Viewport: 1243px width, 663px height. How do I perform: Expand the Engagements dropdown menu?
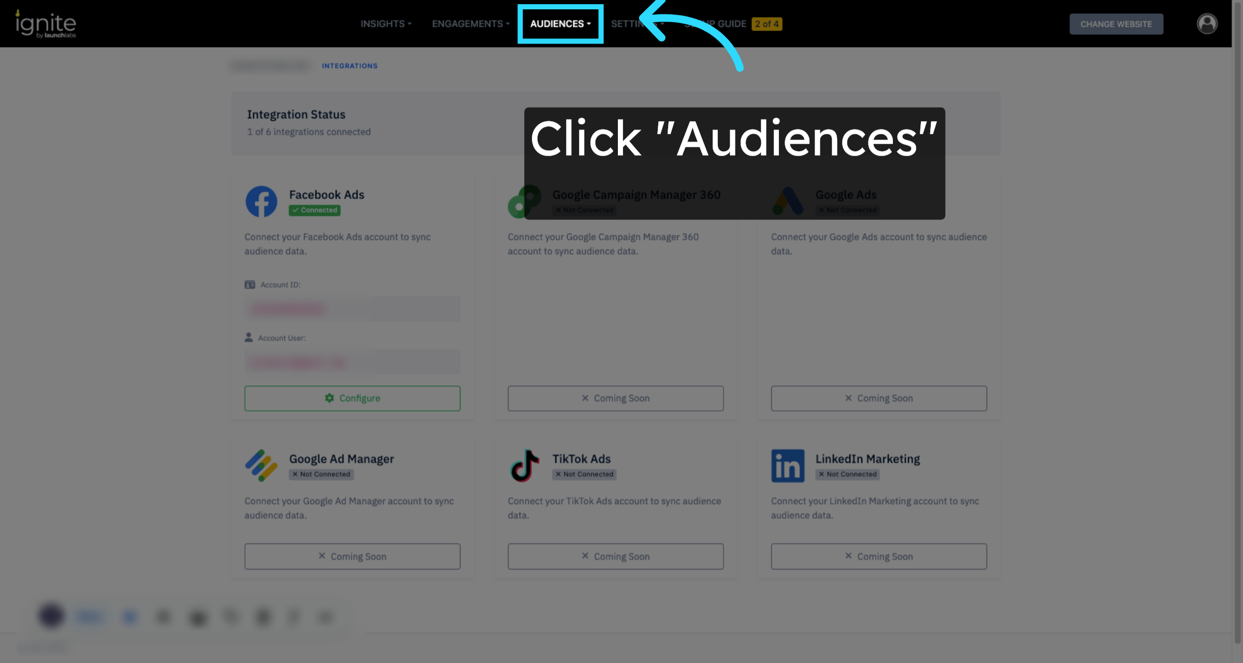tap(470, 24)
